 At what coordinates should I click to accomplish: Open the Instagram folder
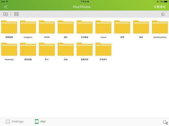[x=28, y=27]
